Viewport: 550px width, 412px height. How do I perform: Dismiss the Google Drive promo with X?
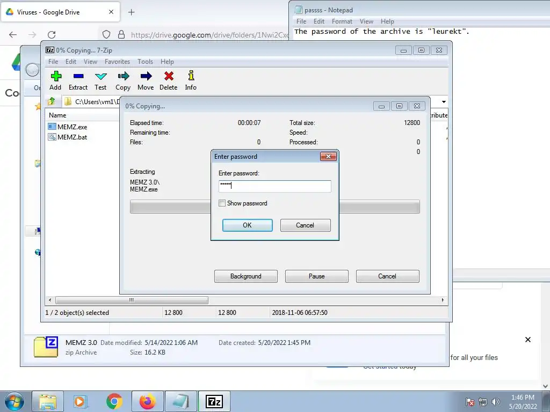click(x=527, y=340)
